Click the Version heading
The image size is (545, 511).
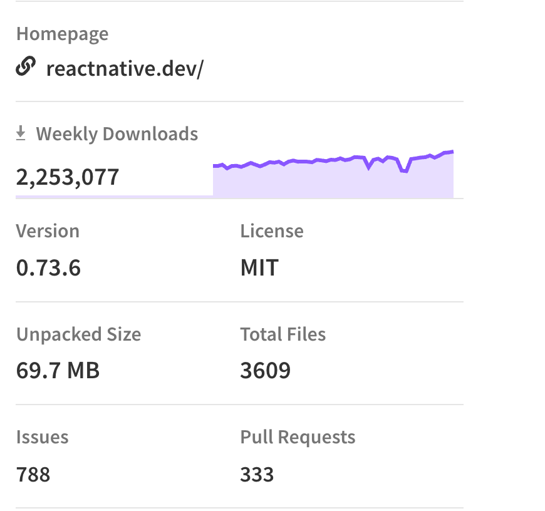[x=48, y=231]
